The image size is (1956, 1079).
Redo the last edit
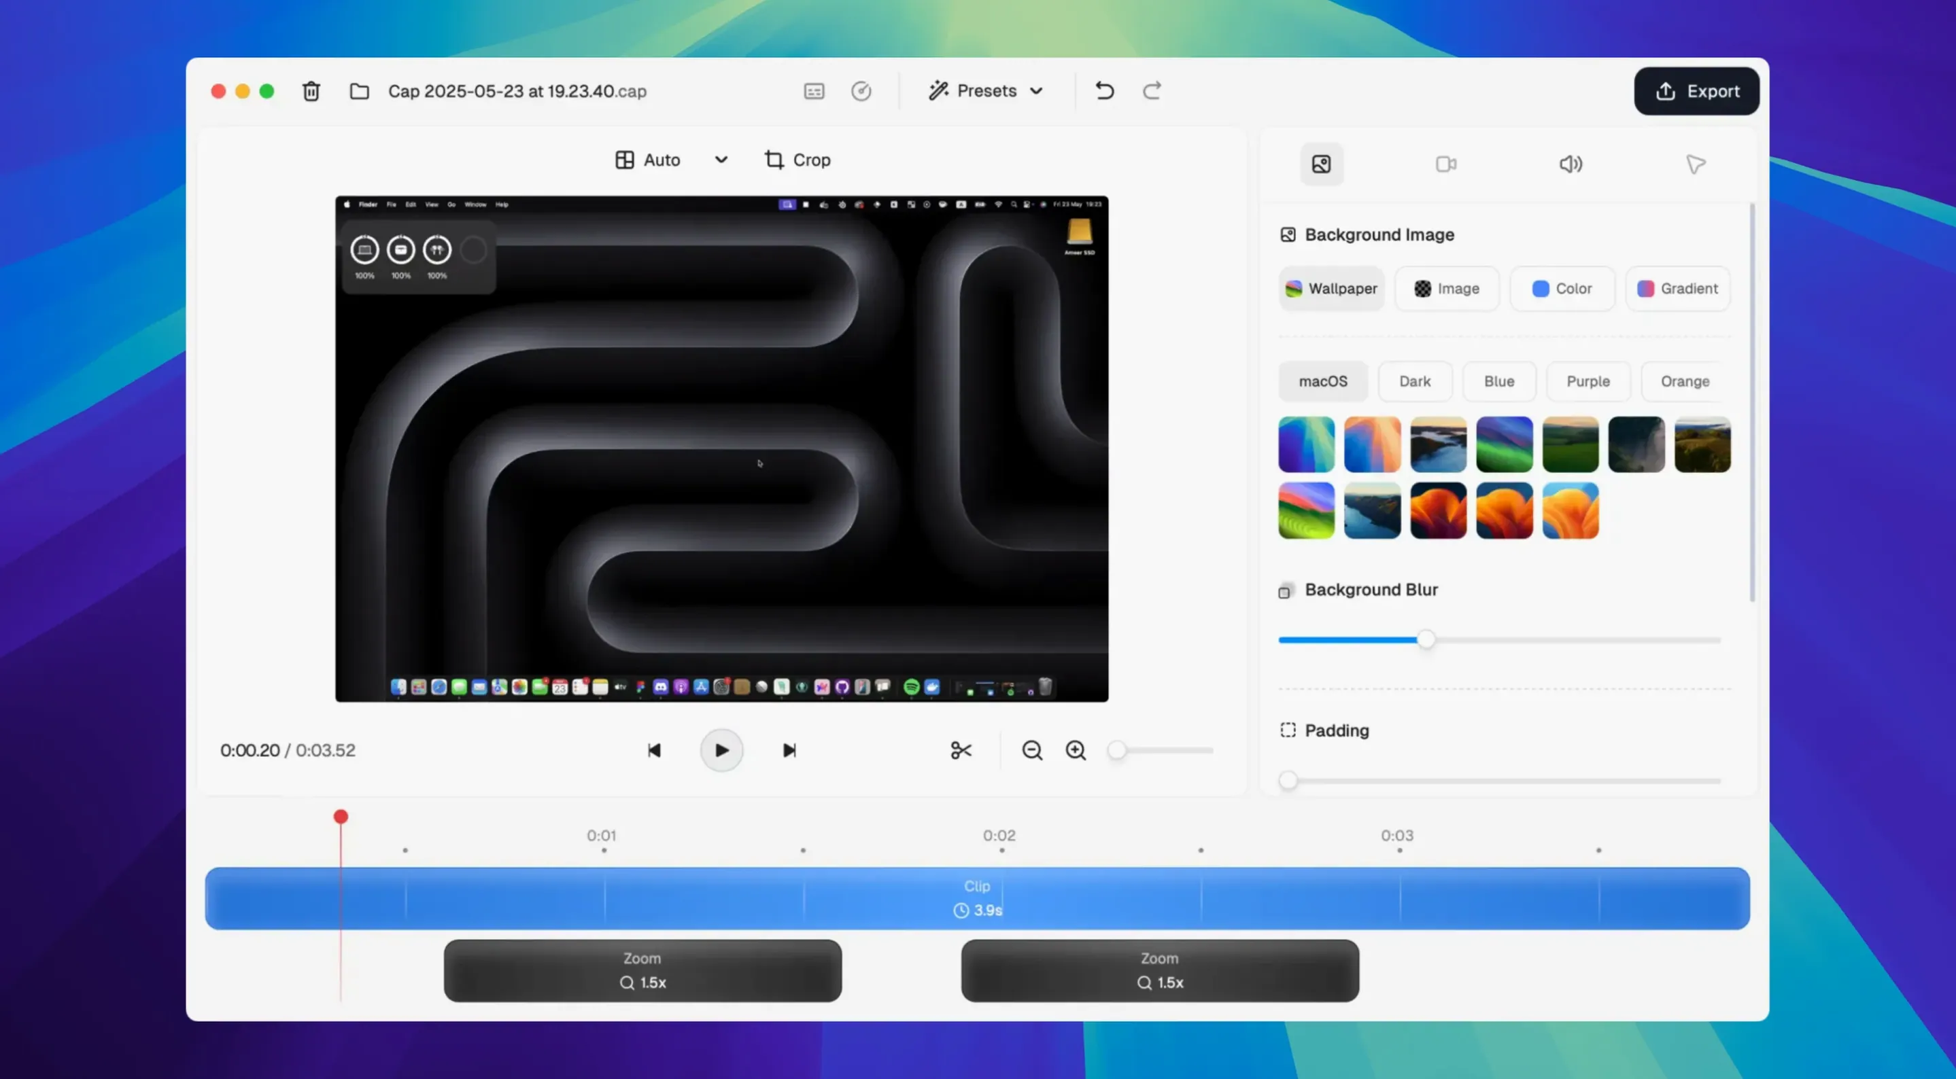point(1152,91)
